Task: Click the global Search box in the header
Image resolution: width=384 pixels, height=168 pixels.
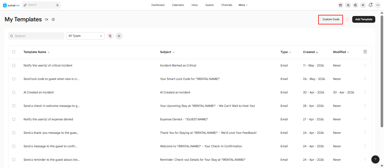Action: pos(41,5)
